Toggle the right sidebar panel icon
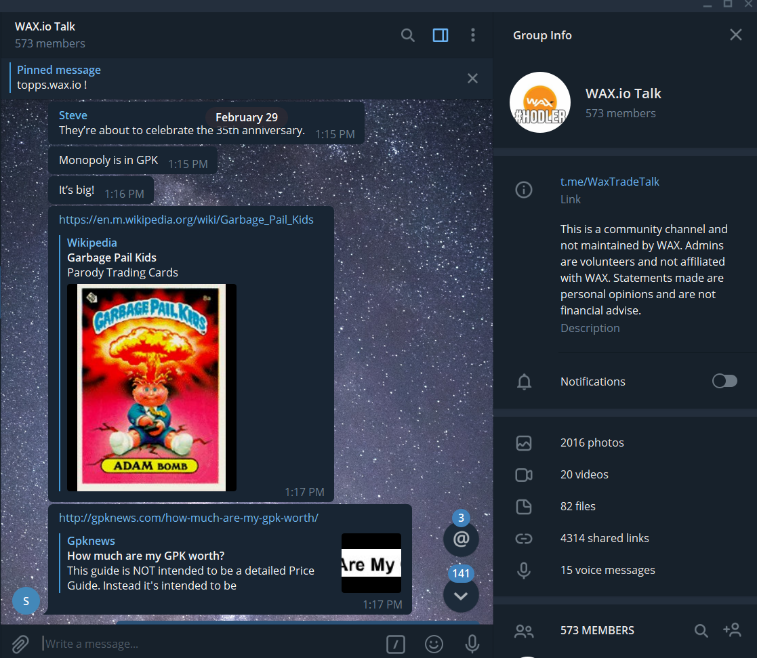 (x=441, y=35)
